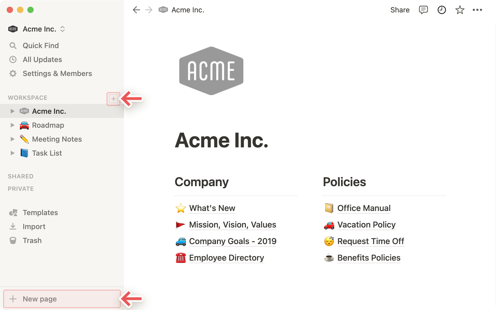
Task: Open the Employee Directory page
Action: 227,257
